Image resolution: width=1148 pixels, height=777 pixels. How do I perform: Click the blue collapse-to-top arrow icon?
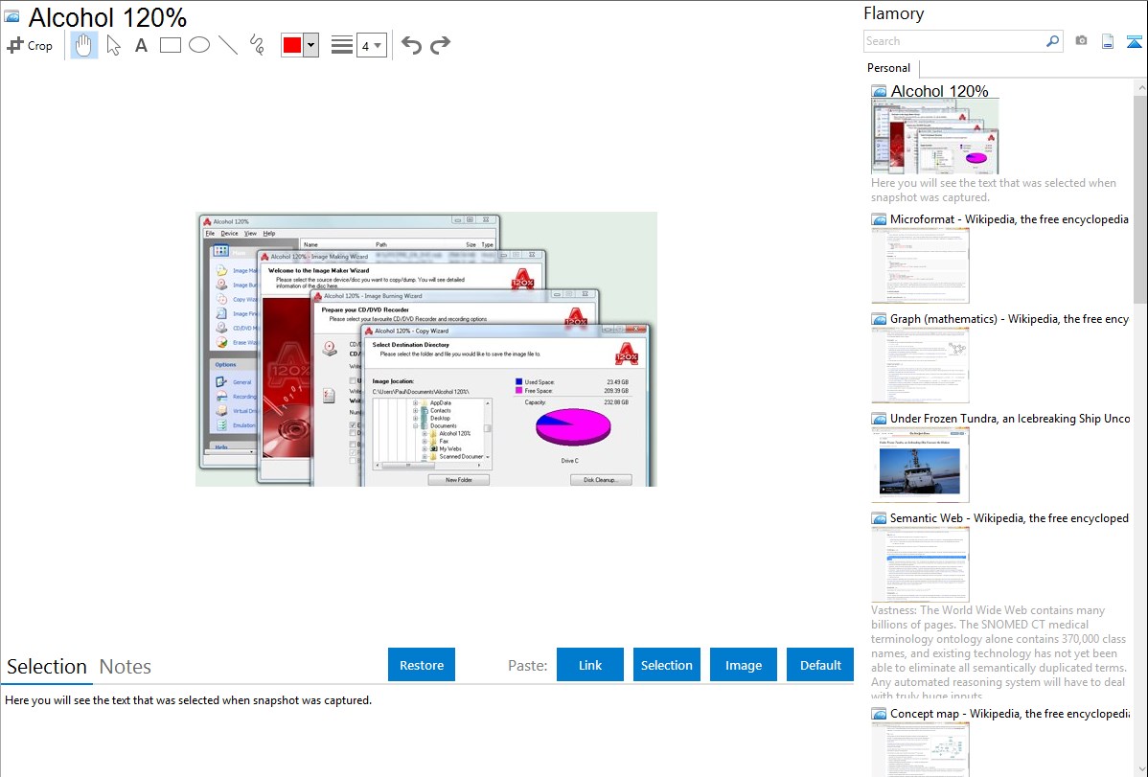(1134, 41)
